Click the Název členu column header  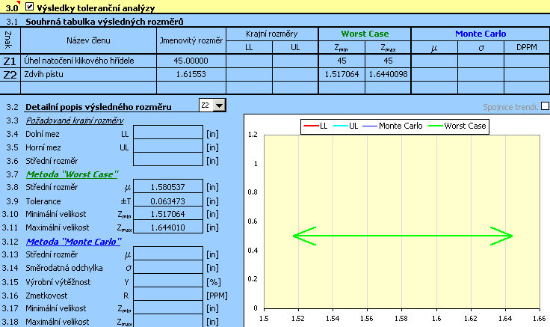88,40
